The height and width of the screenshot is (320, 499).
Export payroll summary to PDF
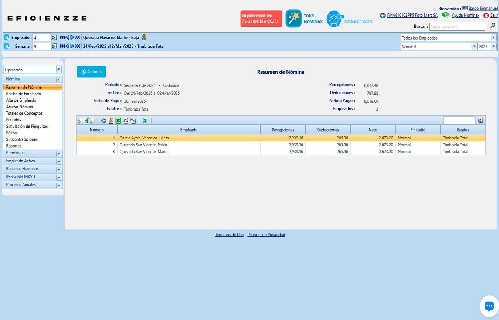point(111,121)
